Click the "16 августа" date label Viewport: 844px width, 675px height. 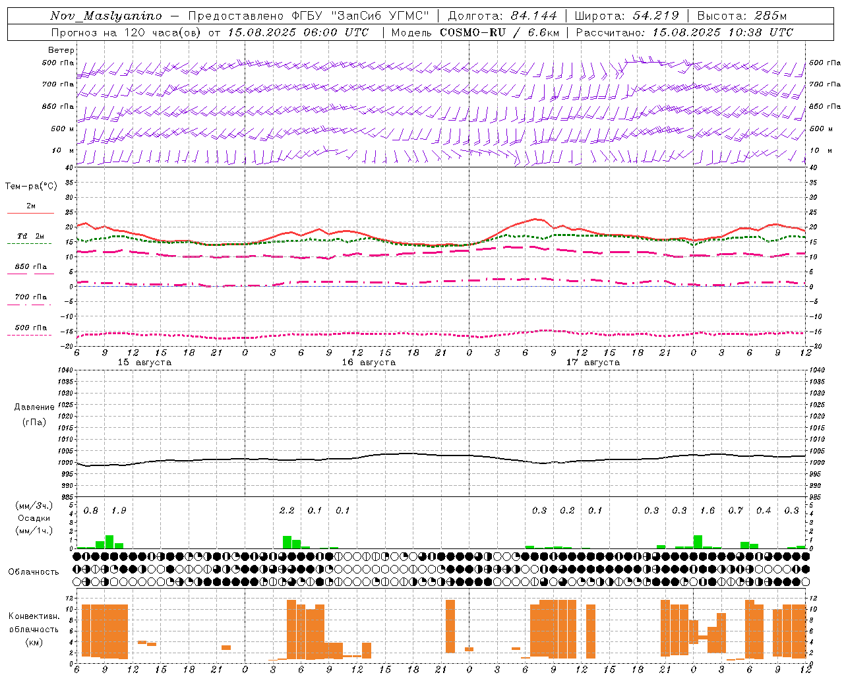click(369, 363)
